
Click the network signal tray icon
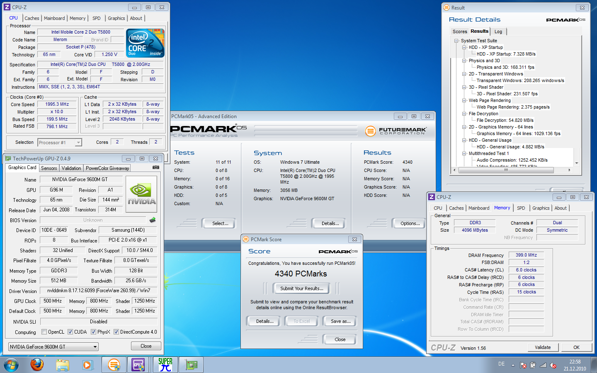(x=543, y=365)
